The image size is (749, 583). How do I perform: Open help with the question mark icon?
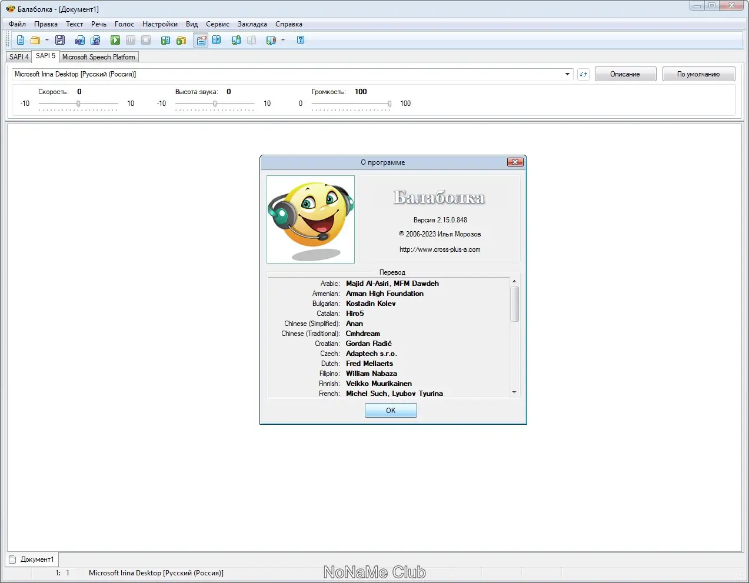pyautogui.click(x=301, y=40)
